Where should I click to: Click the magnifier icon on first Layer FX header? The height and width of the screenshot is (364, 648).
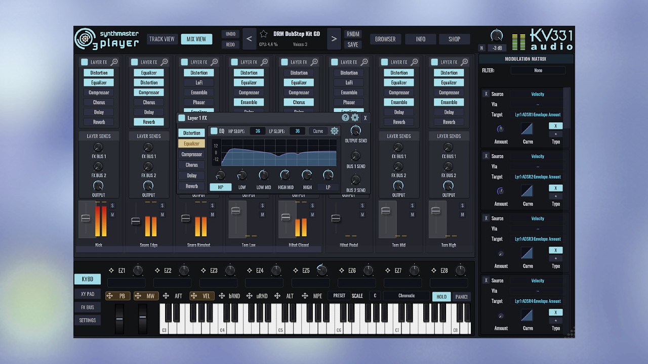[114, 62]
